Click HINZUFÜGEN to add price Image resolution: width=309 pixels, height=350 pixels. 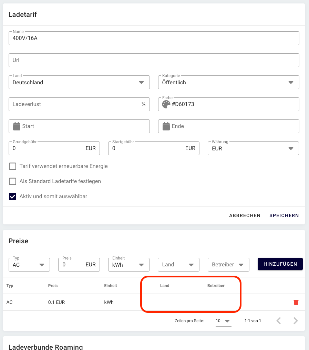[280, 264]
